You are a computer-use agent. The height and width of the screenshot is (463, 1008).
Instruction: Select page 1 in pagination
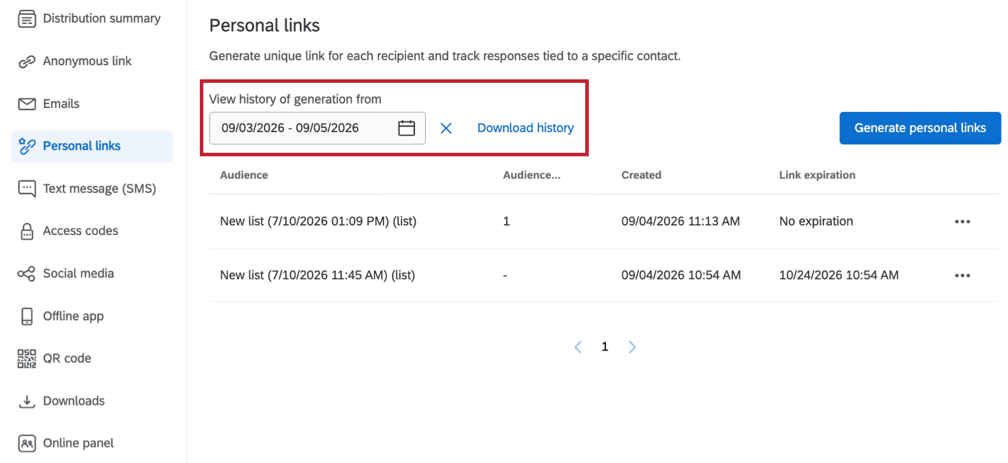point(605,347)
